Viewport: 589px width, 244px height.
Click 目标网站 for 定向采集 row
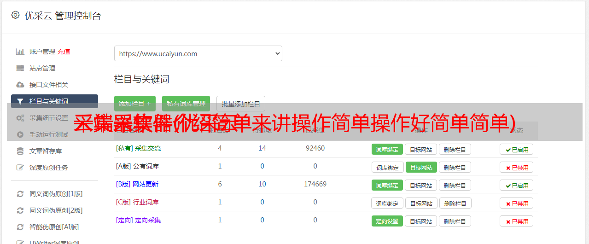[421, 221]
